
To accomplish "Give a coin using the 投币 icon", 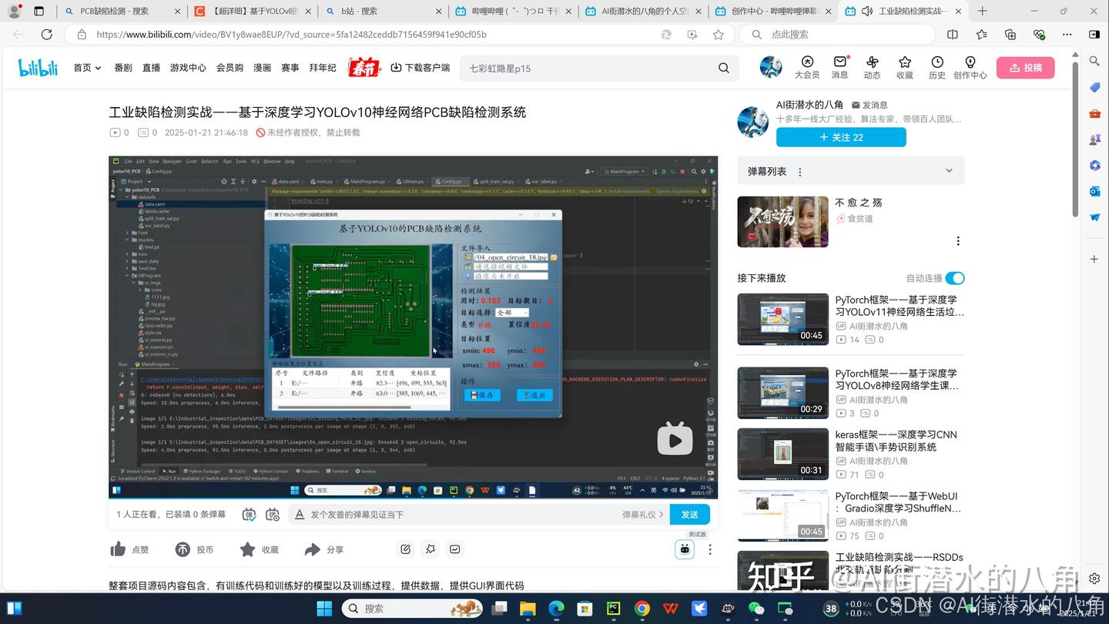I will click(x=182, y=549).
